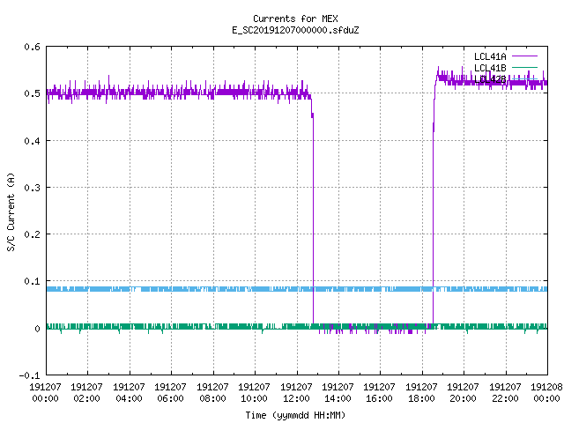Click the 191207 20:00 x-axis label

tap(463, 392)
